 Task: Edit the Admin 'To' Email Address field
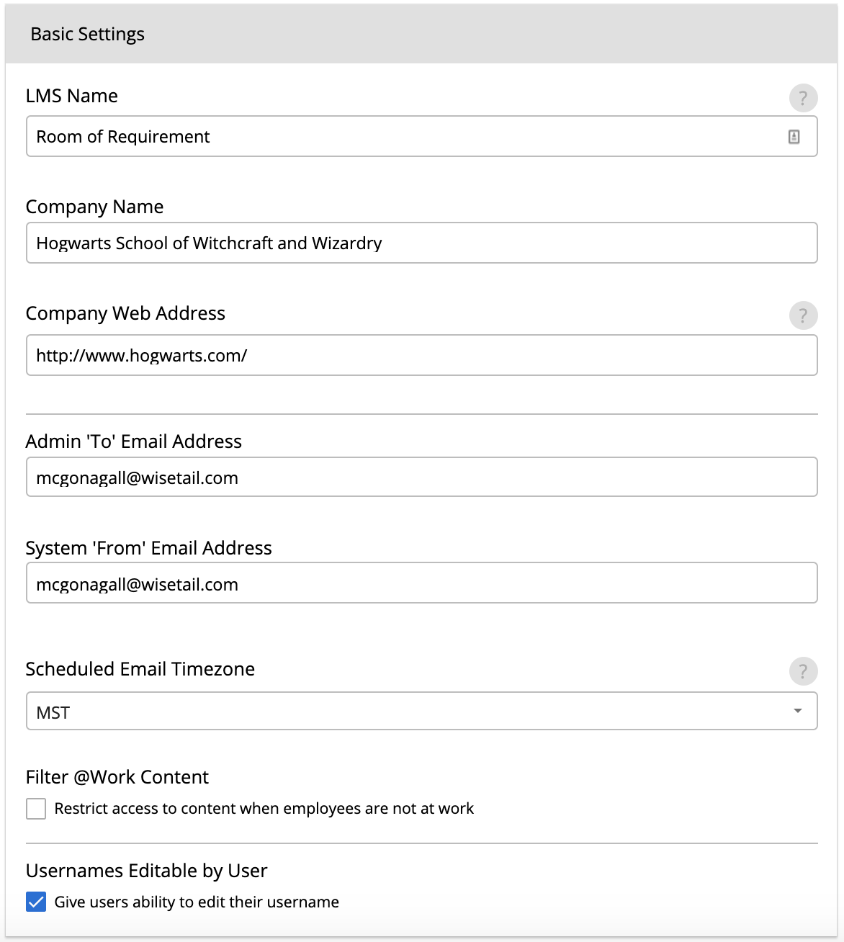pos(422,477)
